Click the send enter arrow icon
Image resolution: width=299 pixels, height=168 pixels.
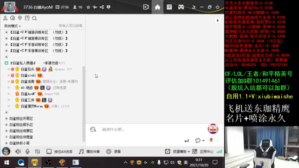(x=187, y=141)
